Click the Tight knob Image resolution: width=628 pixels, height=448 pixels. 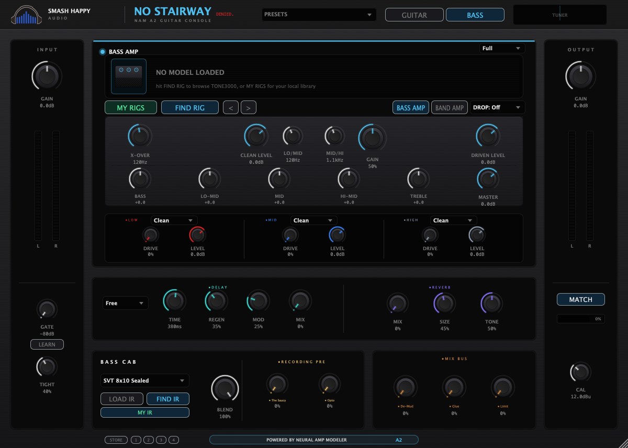(47, 367)
